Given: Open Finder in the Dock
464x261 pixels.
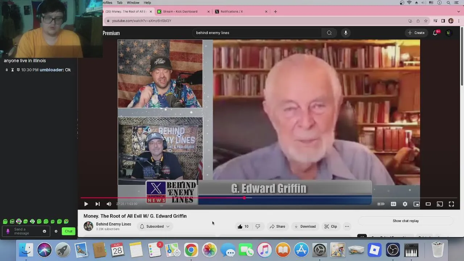Looking at the screenshot, I should tap(26, 250).
